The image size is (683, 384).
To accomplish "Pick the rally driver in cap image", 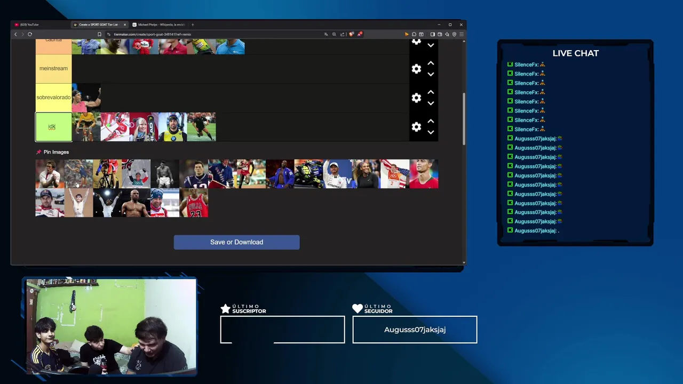I will (50, 203).
